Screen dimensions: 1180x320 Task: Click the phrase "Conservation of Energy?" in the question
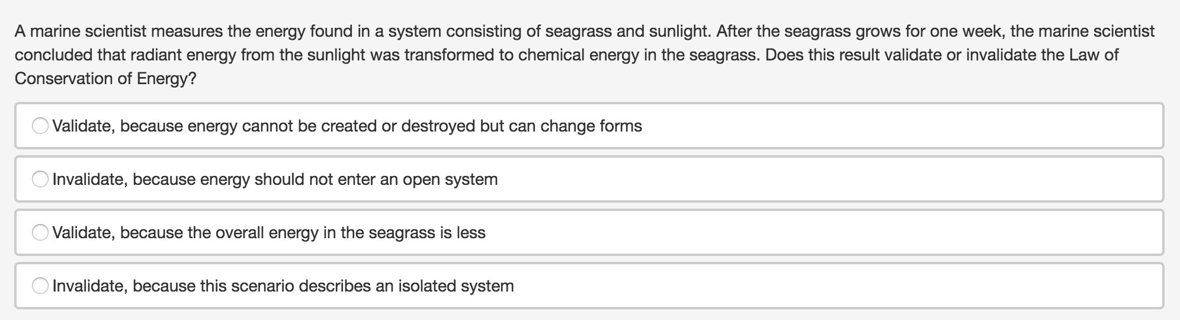click(x=105, y=79)
